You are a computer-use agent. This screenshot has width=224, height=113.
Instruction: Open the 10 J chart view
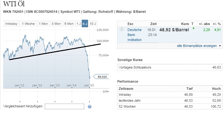click(93, 24)
